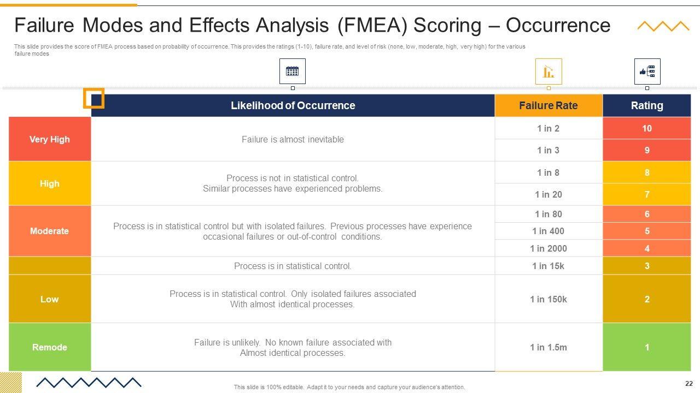Click the yellow High risk label
Image resolution: width=700 pixels, height=393 pixels.
49,183
